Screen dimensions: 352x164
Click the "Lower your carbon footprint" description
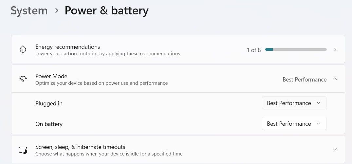point(108,54)
